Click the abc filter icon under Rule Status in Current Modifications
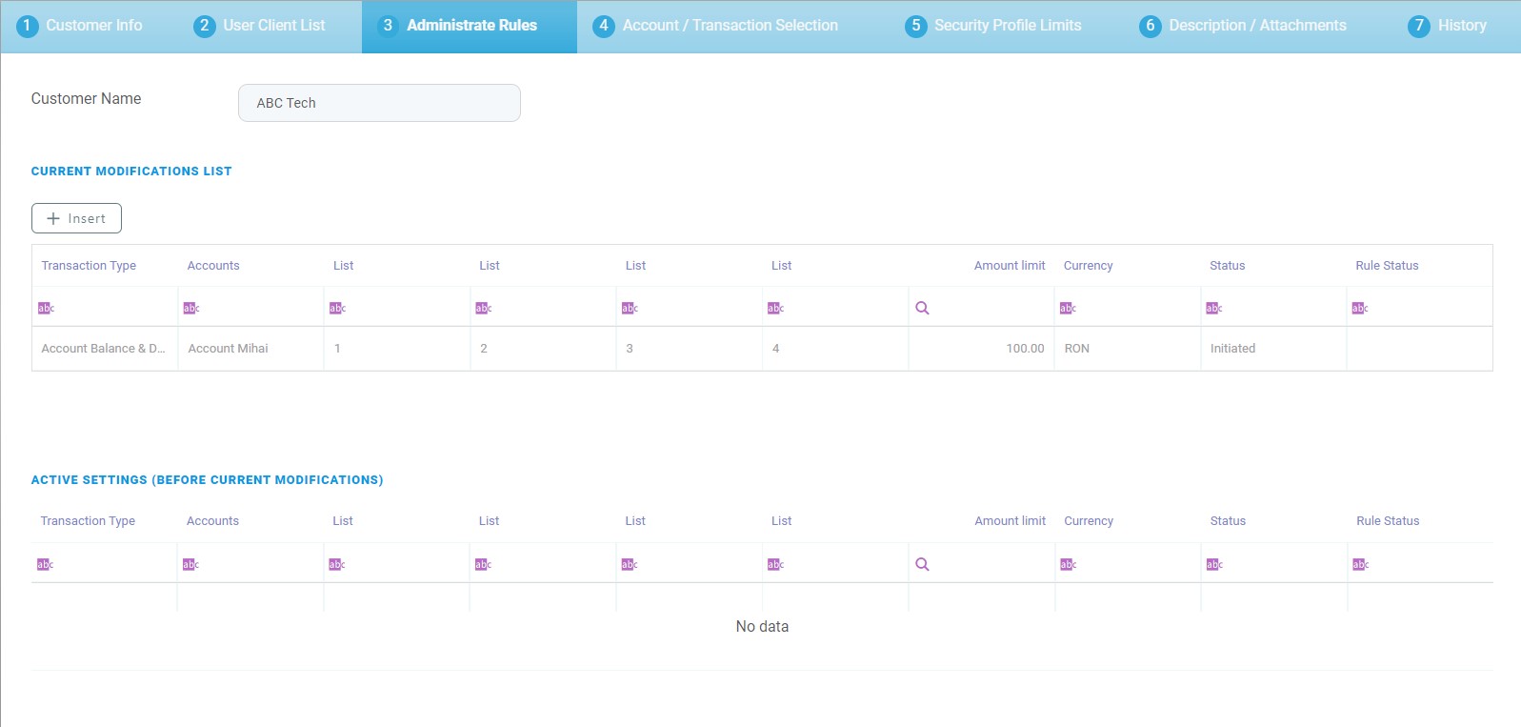 pos(1360,308)
